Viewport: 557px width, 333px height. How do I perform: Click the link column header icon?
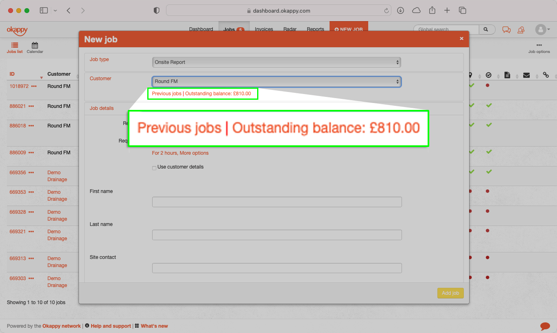tap(546, 75)
